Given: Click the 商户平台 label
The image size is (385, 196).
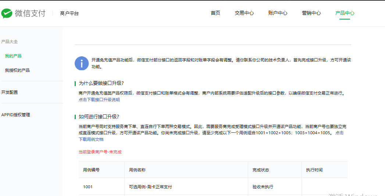Looking at the screenshot, I should 69,14.
